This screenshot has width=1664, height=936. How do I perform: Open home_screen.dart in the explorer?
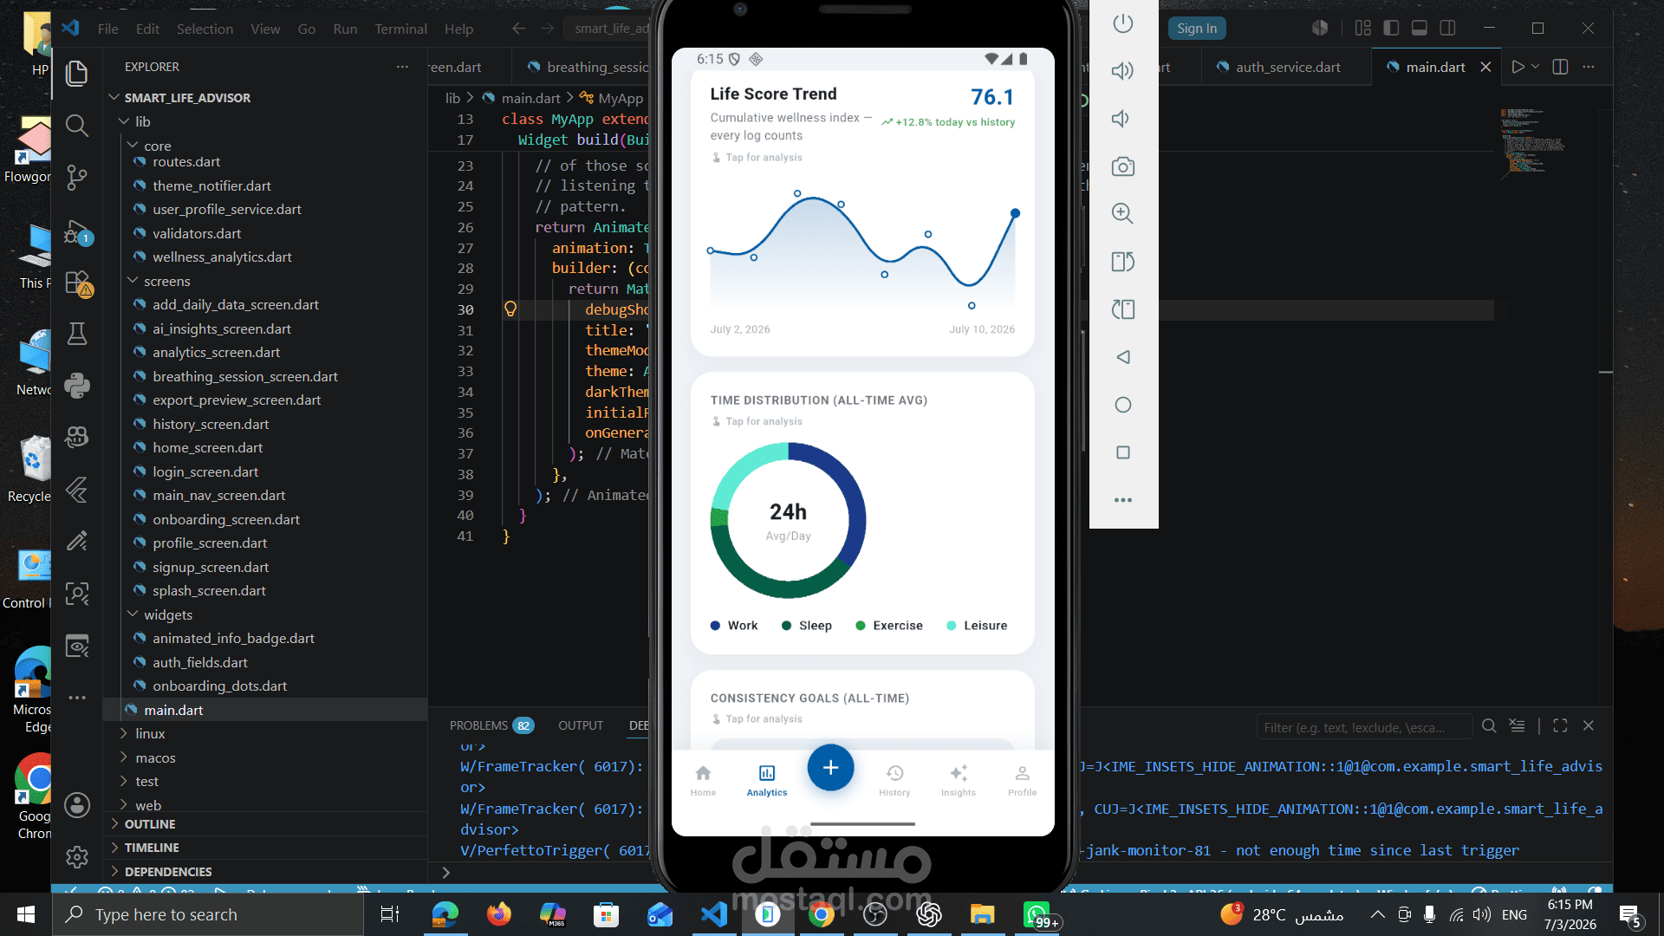click(208, 448)
